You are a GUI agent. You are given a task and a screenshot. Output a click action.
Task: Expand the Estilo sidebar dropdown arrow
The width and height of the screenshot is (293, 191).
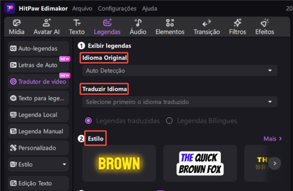pyautogui.click(x=64, y=164)
